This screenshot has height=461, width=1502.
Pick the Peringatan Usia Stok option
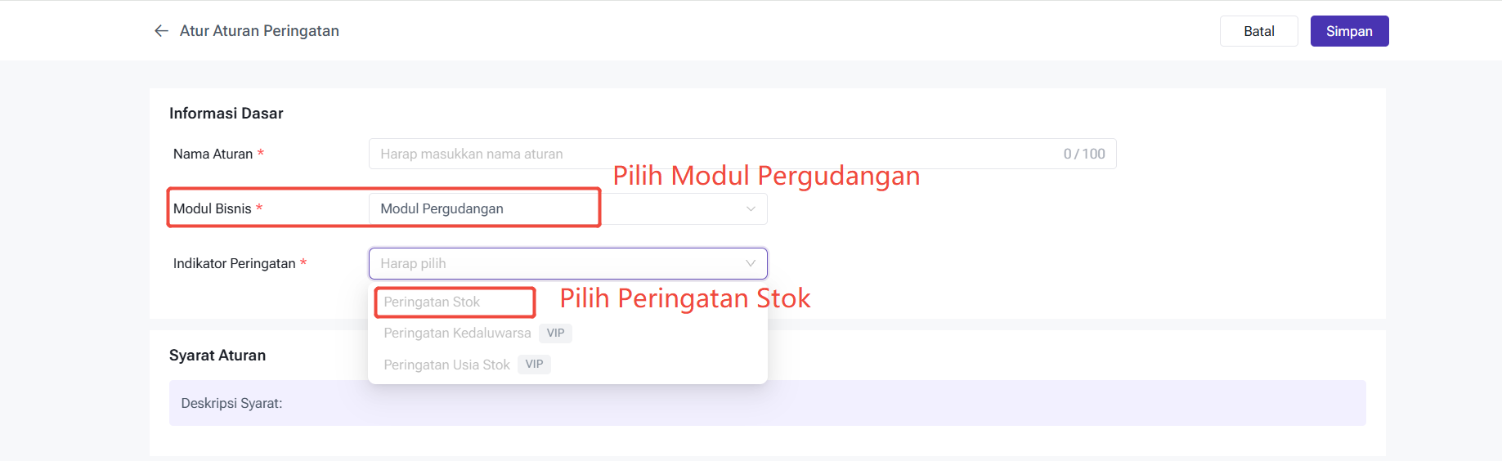click(446, 365)
